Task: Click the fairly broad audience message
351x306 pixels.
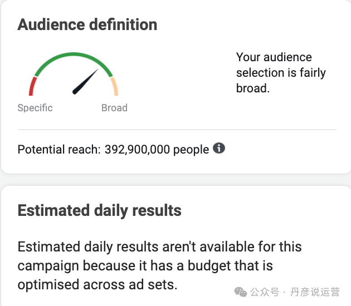Action: 281,72
